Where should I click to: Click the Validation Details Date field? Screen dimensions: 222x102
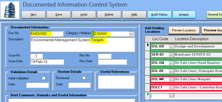point(37,85)
